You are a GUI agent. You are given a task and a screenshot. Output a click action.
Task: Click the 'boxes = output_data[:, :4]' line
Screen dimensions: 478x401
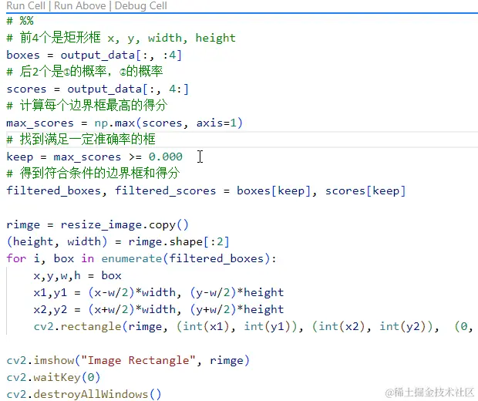94,56
